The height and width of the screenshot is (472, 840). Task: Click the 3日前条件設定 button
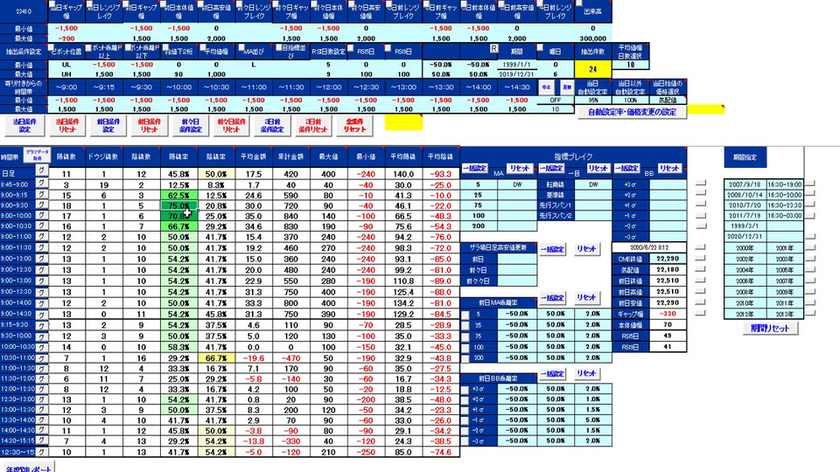tap(272, 125)
